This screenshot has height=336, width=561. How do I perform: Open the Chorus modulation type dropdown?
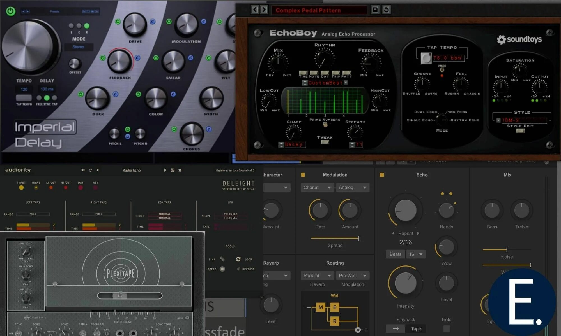tap(317, 188)
